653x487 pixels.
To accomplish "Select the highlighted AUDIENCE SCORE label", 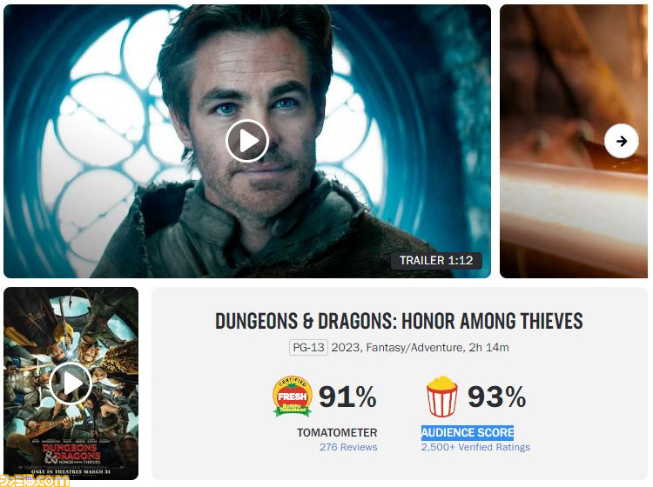I will tap(468, 432).
